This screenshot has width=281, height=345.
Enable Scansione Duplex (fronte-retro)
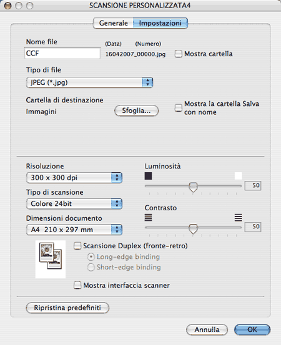click(x=77, y=246)
